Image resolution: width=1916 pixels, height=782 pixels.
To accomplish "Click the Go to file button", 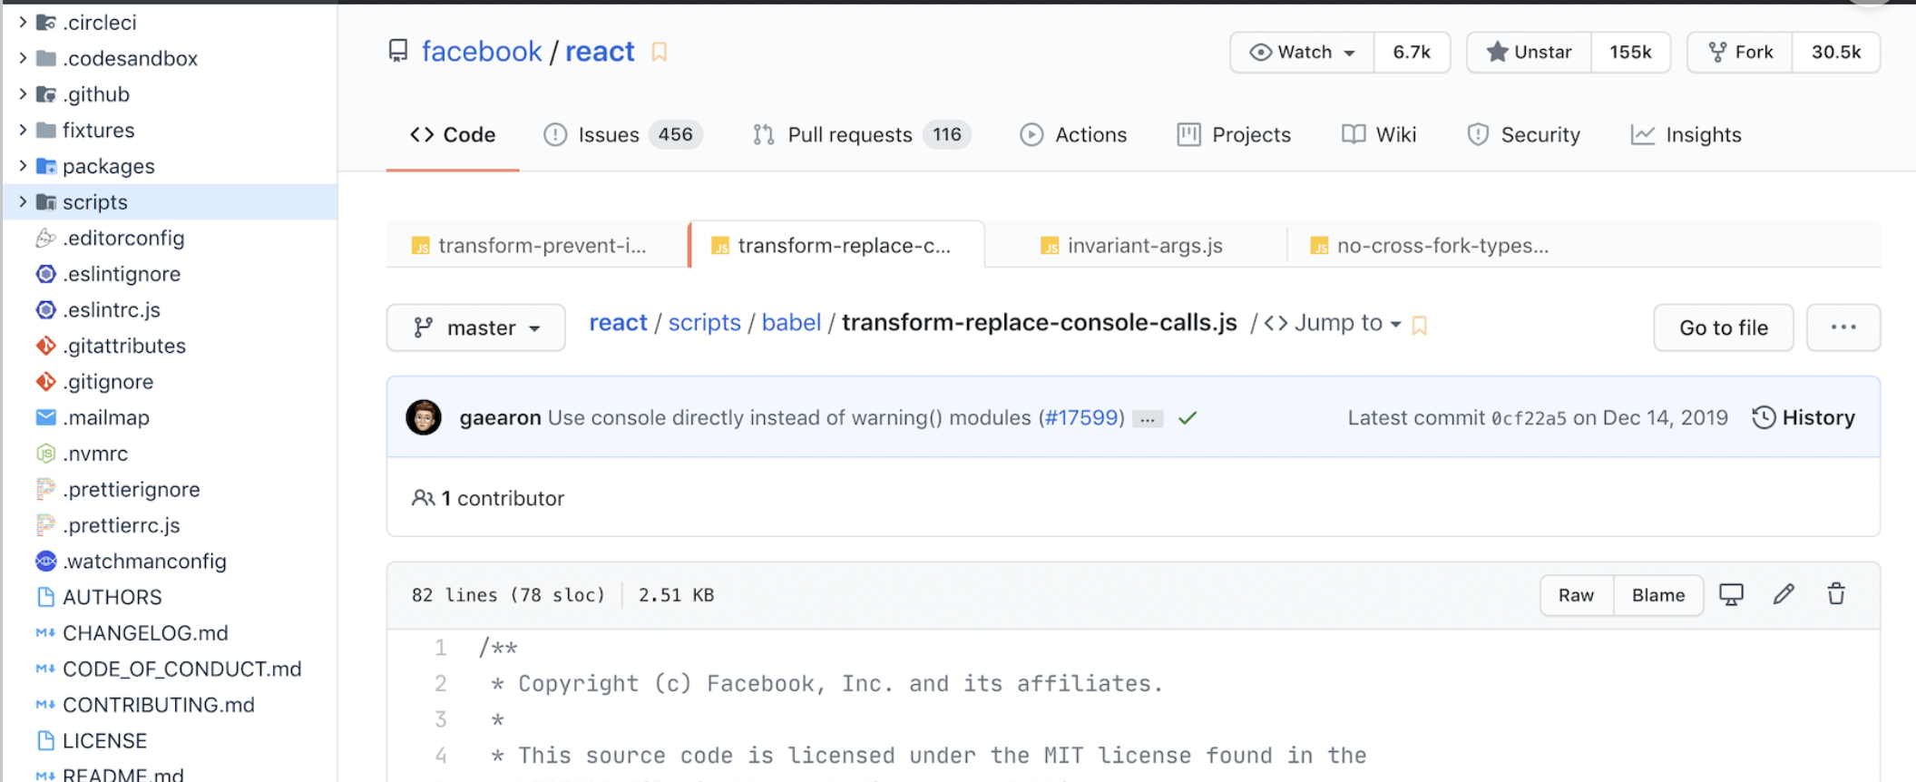I will pyautogui.click(x=1724, y=327).
